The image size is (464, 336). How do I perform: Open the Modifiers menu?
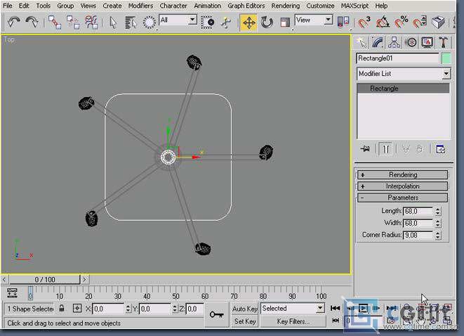point(140,6)
